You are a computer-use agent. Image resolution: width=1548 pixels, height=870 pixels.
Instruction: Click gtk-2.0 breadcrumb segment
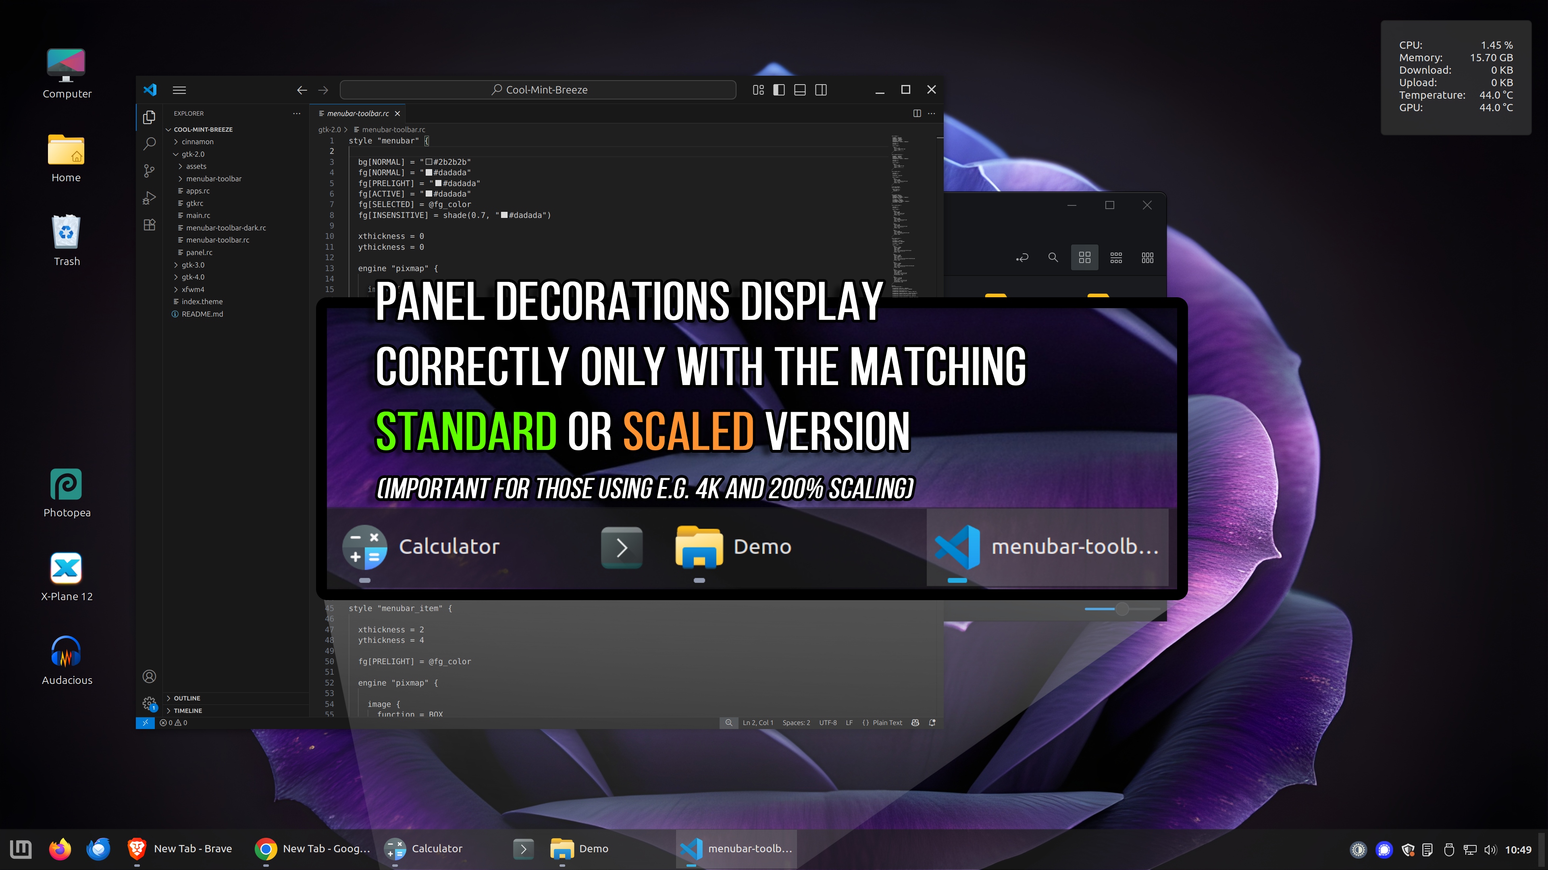(329, 130)
